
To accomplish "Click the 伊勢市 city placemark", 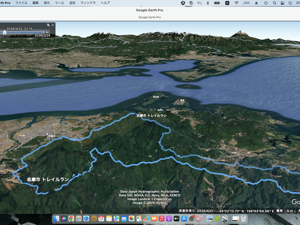I will [x=47, y=134].
